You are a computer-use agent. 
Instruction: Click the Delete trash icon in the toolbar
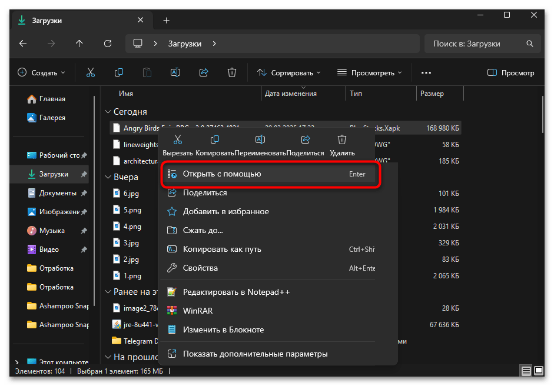[x=232, y=73]
